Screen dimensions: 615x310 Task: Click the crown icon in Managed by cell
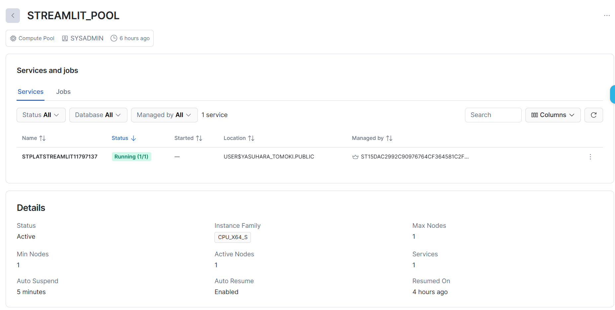click(355, 157)
